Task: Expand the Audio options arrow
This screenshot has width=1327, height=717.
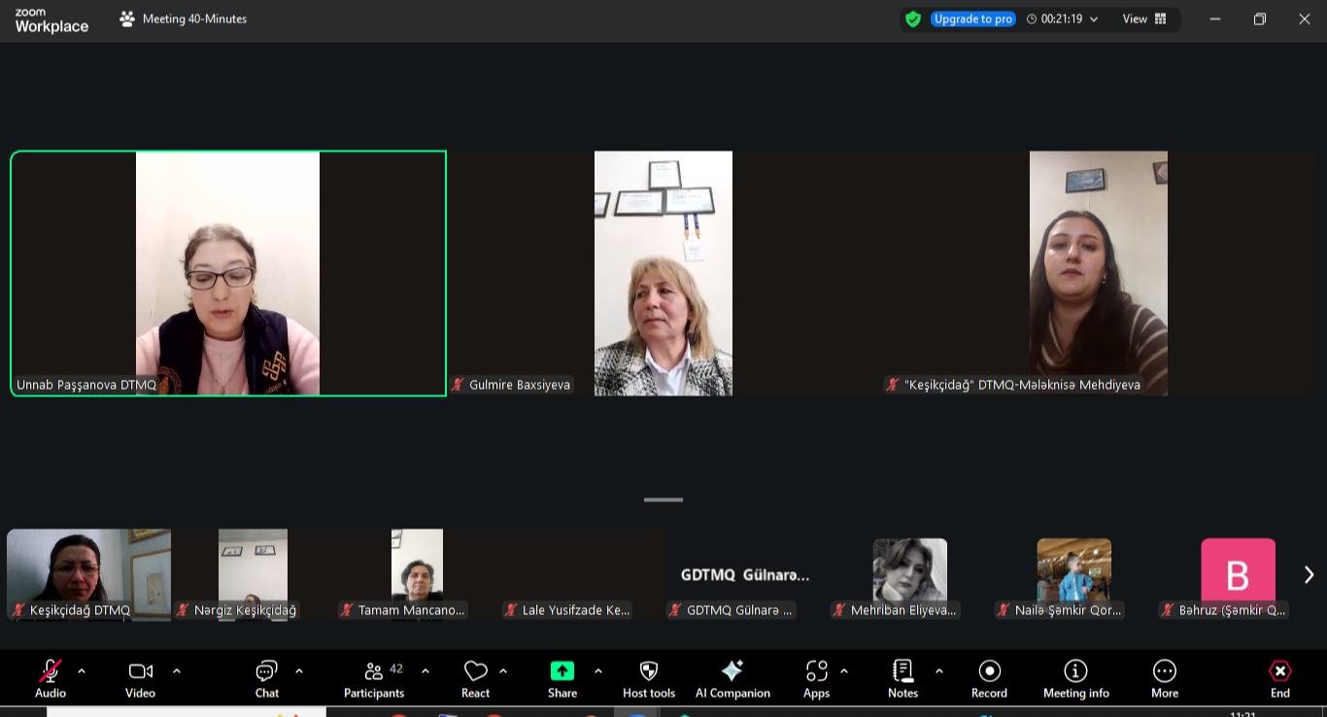Action: pyautogui.click(x=82, y=671)
